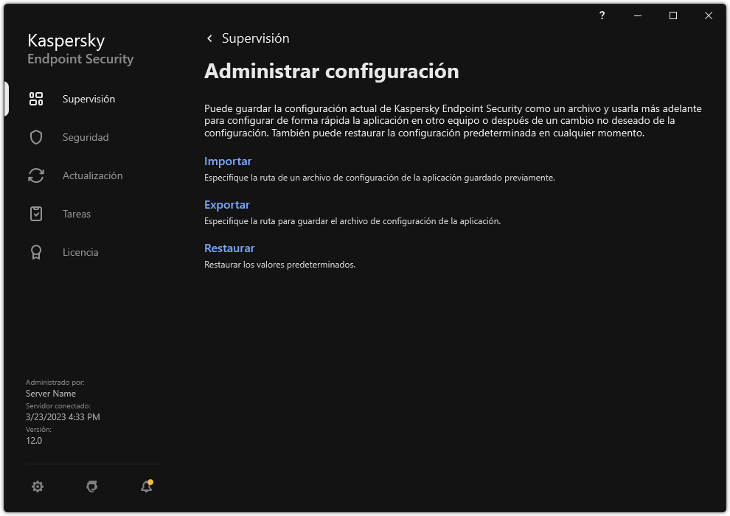Open Exportar to save the configuration
Viewport: 730px width, 516px height.
(227, 204)
